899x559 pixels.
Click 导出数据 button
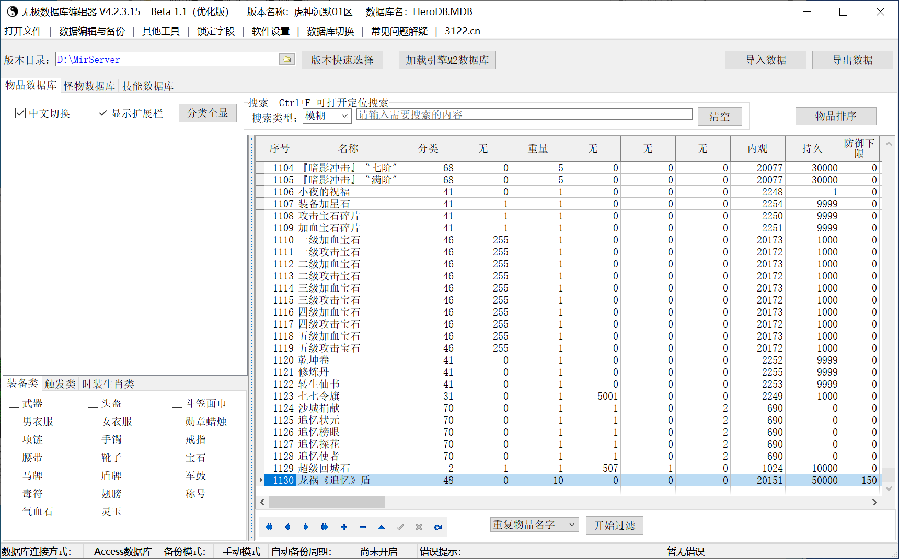pos(852,60)
